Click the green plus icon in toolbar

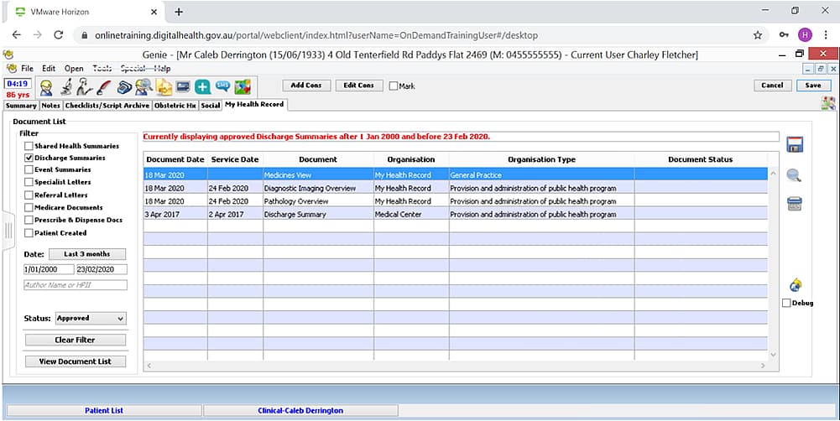click(x=202, y=86)
